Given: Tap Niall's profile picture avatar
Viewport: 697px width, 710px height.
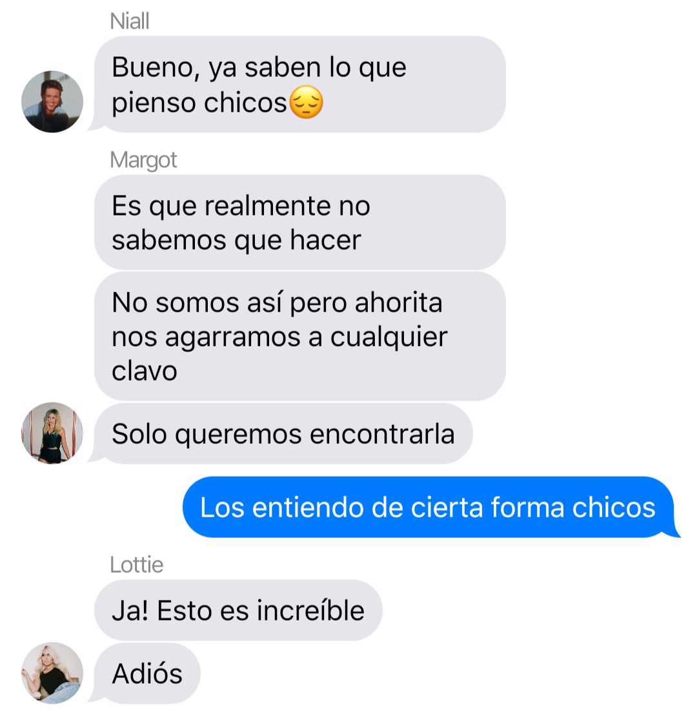Looking at the screenshot, I should point(52,101).
